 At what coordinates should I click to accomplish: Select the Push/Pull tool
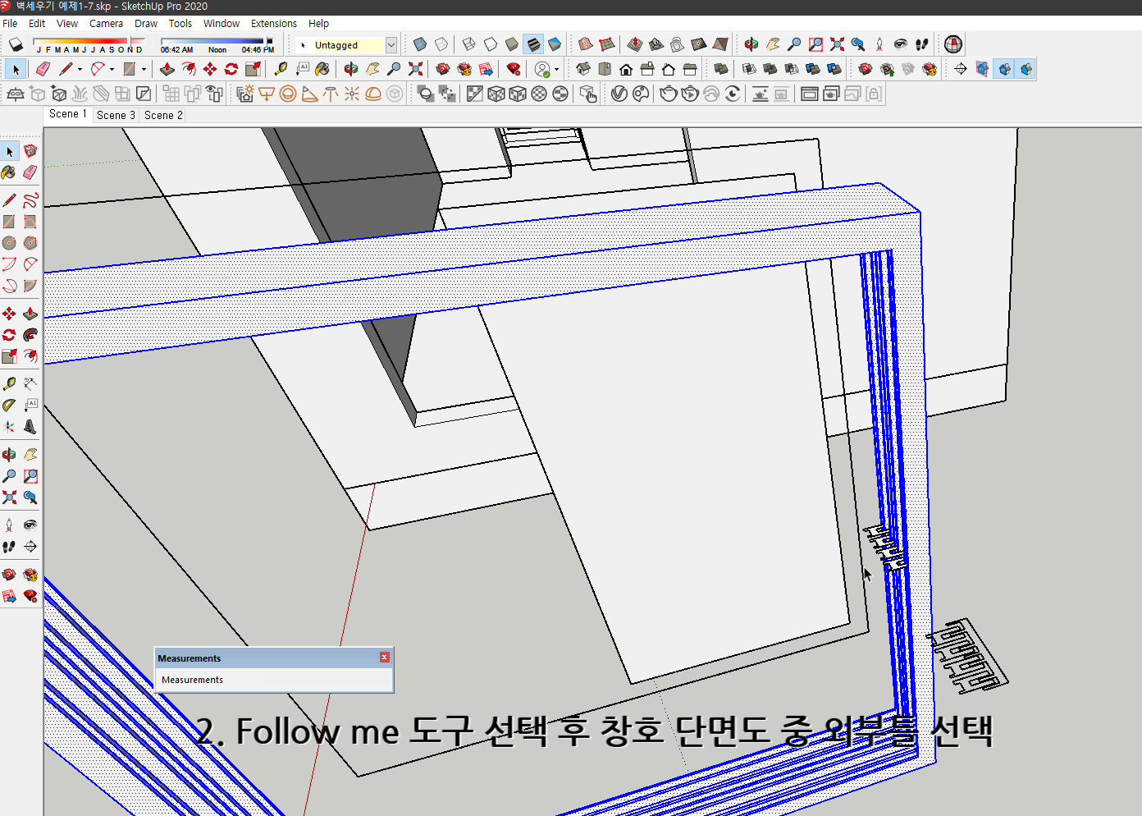[x=166, y=68]
